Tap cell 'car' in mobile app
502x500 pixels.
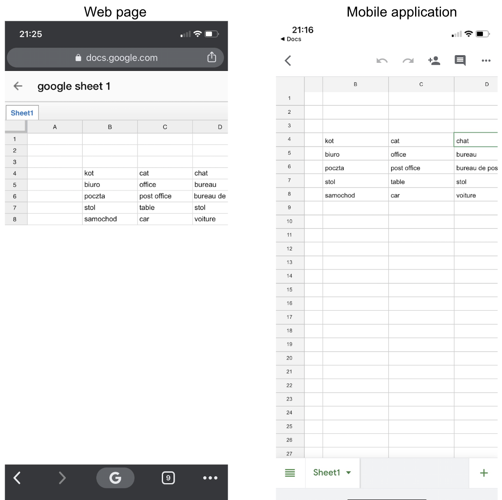pos(421,195)
